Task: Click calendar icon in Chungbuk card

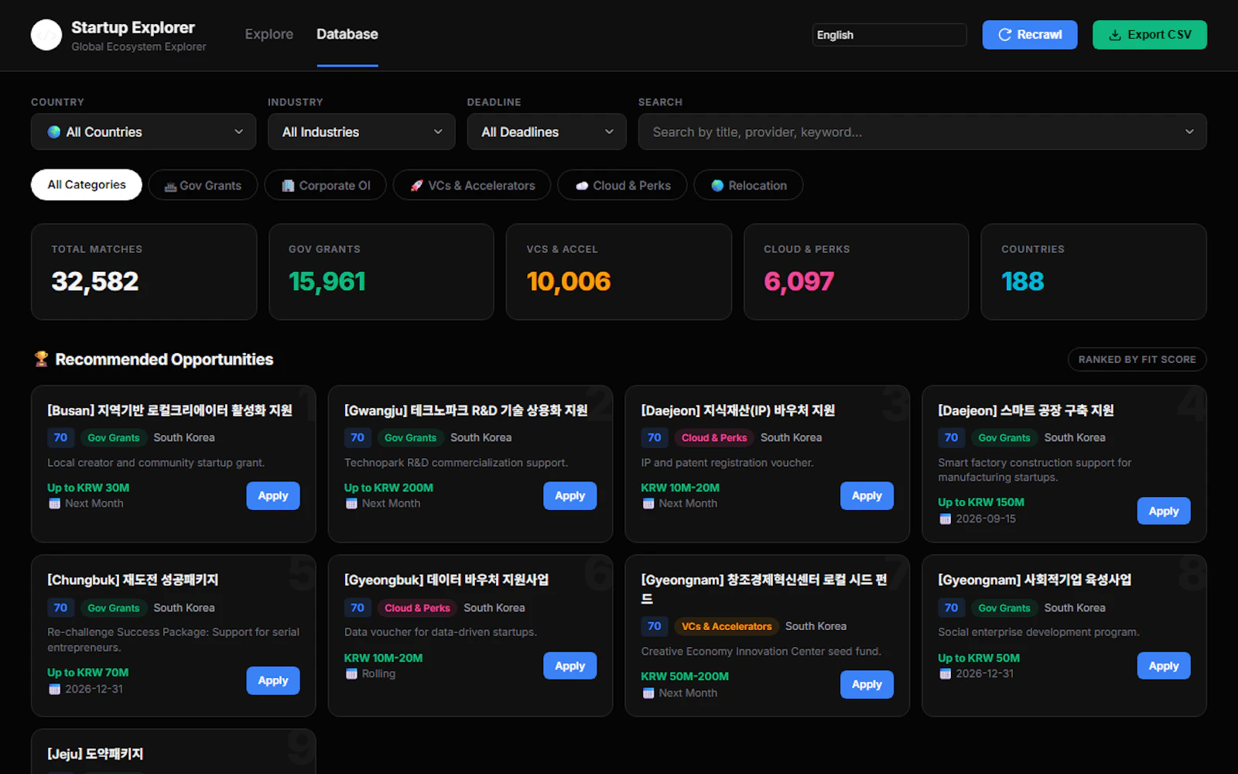Action: (54, 690)
